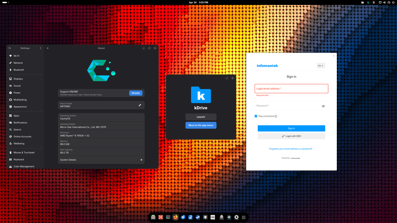
Task: Click the Disk Capacity 68.0 TB row
Action: (101, 151)
